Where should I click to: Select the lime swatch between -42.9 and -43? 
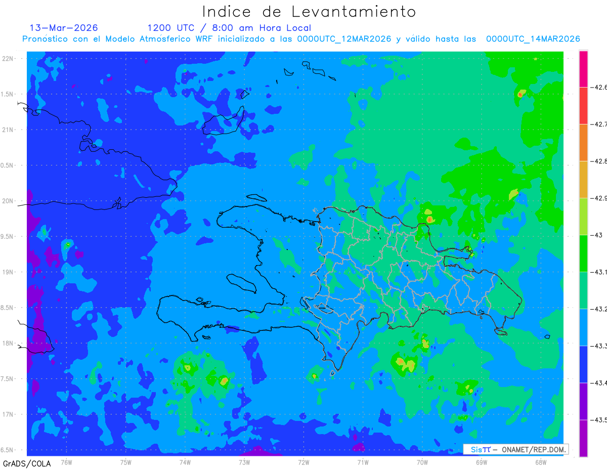click(x=583, y=217)
